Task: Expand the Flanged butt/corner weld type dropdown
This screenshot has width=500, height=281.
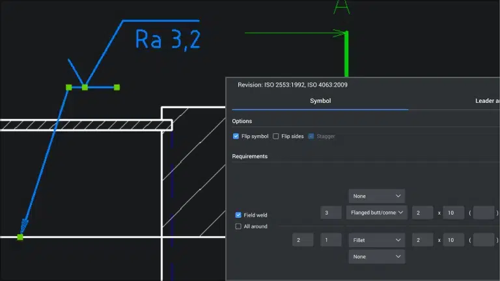Action: pyautogui.click(x=376, y=213)
